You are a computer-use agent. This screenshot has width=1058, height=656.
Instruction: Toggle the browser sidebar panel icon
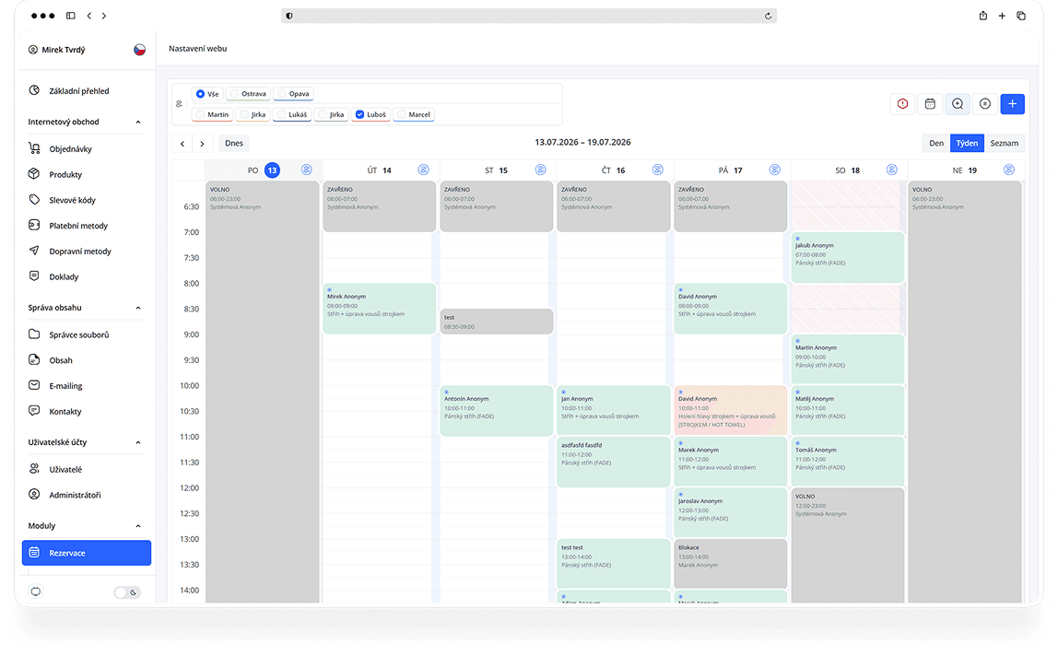(70, 16)
